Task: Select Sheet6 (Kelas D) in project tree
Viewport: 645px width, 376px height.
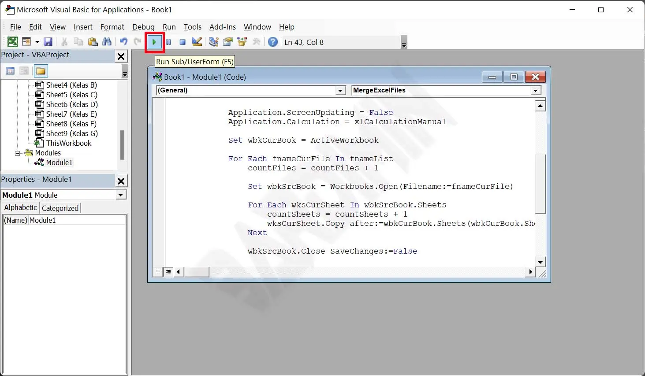Action: coord(71,104)
